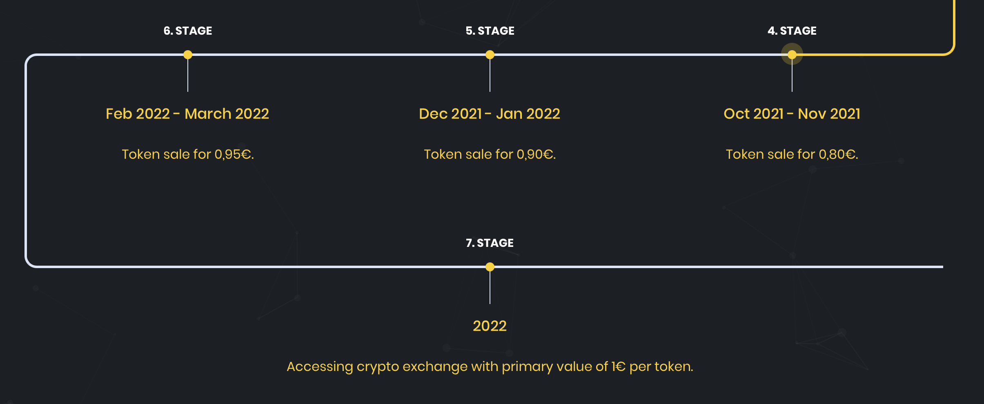Click the '6. STAGE' heading

(188, 31)
